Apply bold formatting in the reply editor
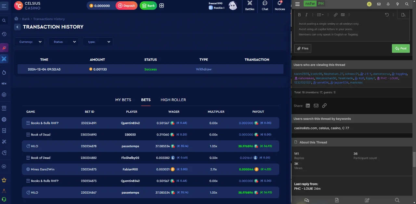416x204 pixels. coord(299,15)
